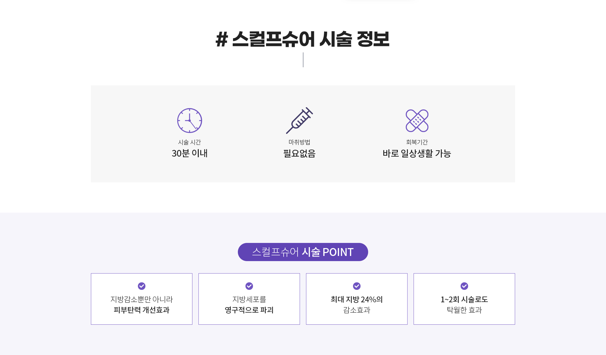This screenshot has width=606, height=355.
Task: Click the checkmark icon above 1~2회 시술로도
Action: [464, 286]
